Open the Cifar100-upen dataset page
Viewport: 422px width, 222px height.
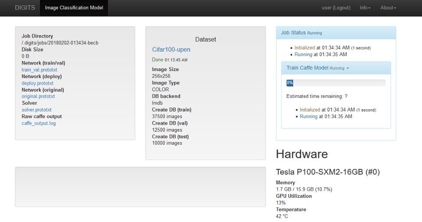point(171,50)
